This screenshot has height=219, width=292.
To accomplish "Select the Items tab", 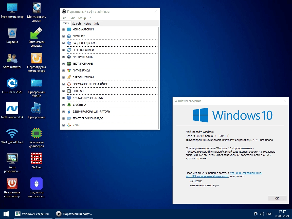I will [65, 23].
